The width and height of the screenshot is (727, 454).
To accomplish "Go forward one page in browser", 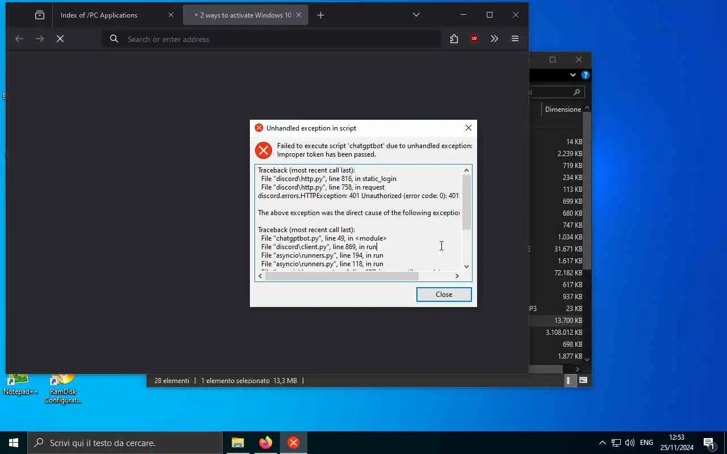I will (x=40, y=39).
